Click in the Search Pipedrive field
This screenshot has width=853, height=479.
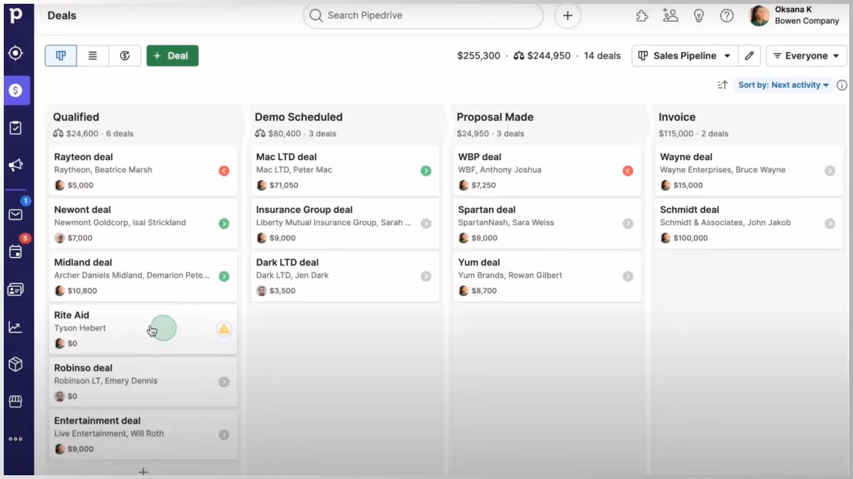(422, 16)
